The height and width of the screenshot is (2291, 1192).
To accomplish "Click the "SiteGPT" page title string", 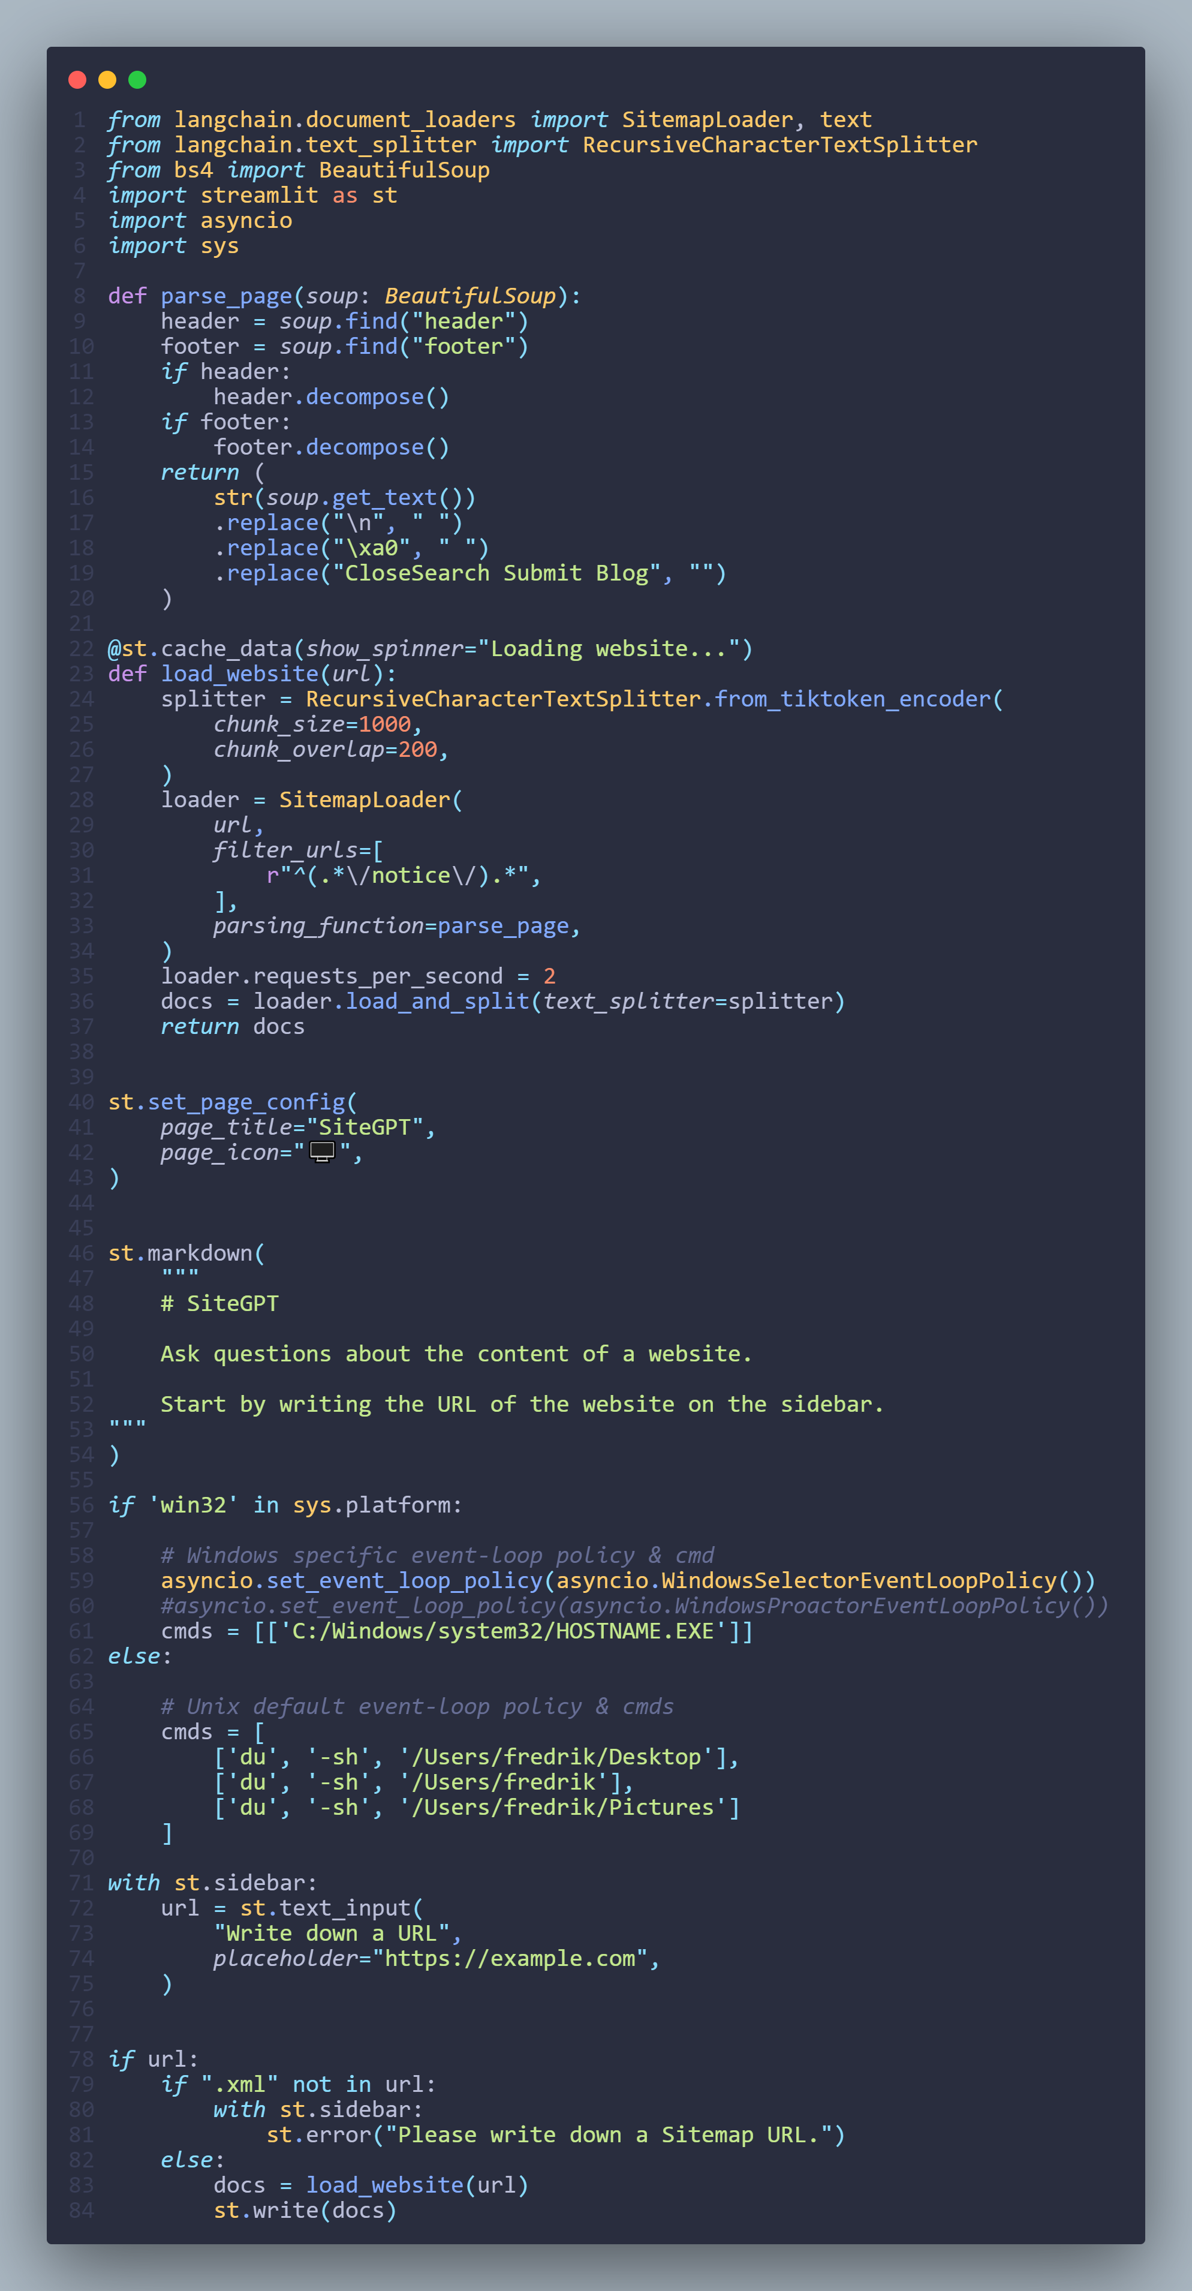I will (x=365, y=1127).
